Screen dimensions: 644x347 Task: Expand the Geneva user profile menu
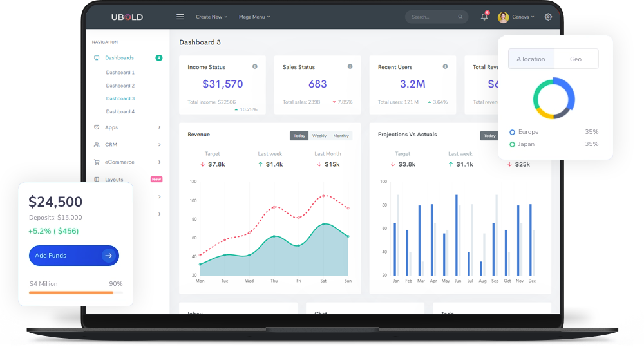point(516,17)
